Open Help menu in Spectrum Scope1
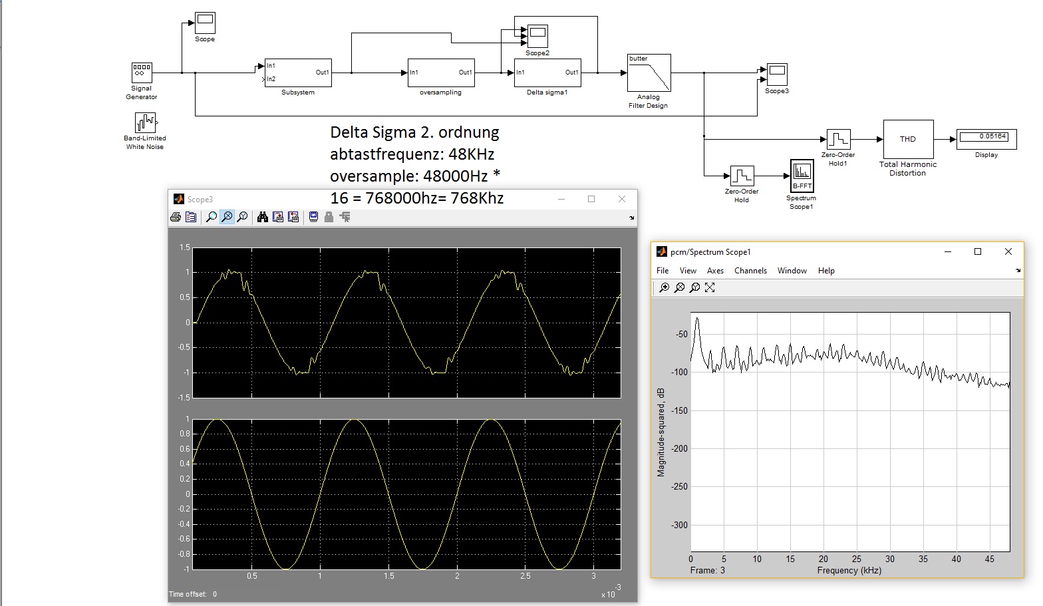The width and height of the screenshot is (1043, 606). [826, 271]
